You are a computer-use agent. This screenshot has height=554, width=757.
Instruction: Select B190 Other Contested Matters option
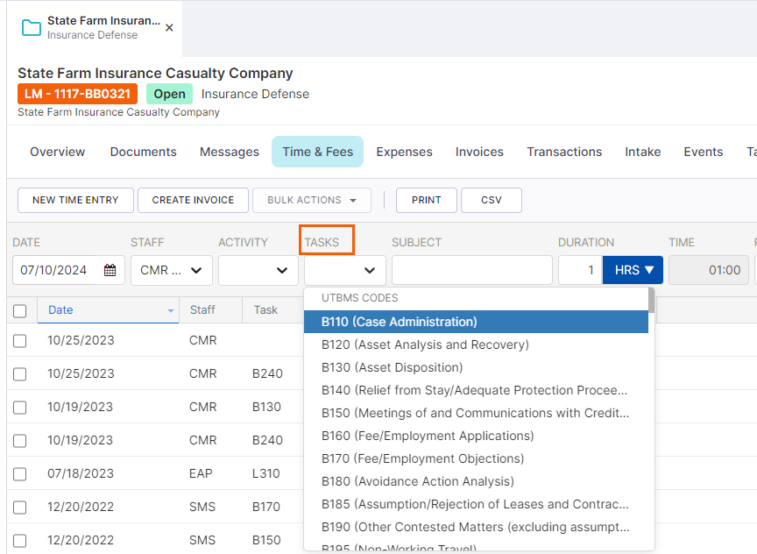pos(476,527)
